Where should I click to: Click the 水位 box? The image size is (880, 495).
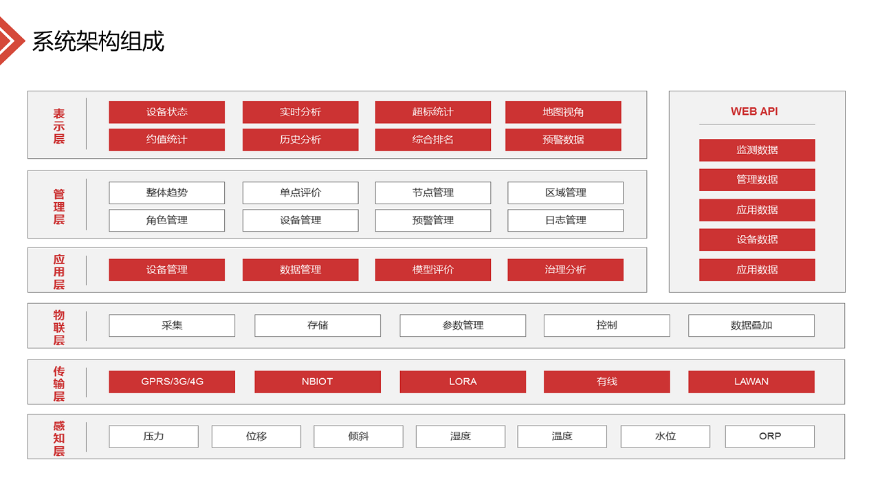point(665,436)
